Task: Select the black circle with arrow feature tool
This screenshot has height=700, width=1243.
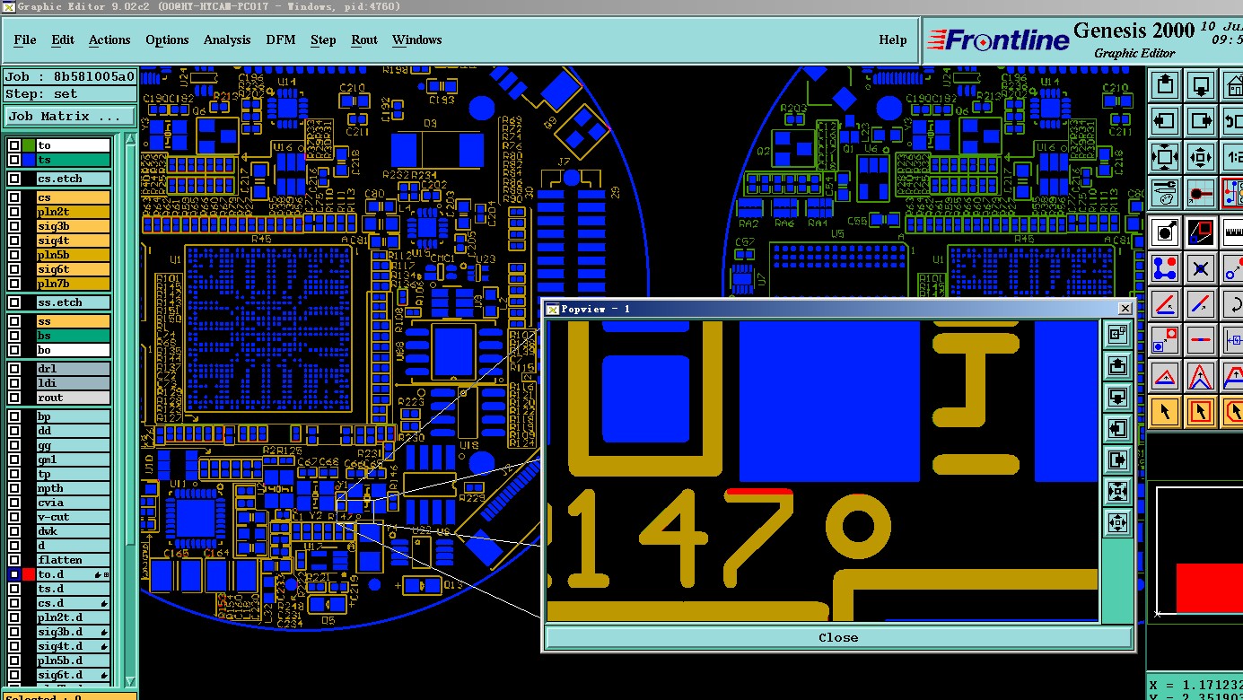Action: click(1165, 232)
